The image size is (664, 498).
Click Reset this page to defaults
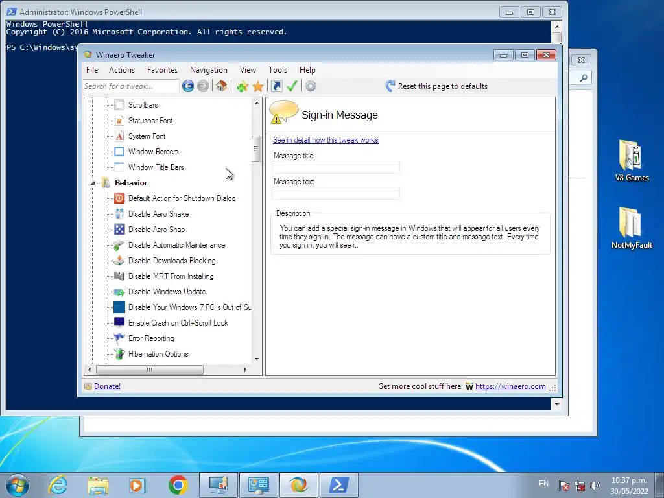coord(436,86)
